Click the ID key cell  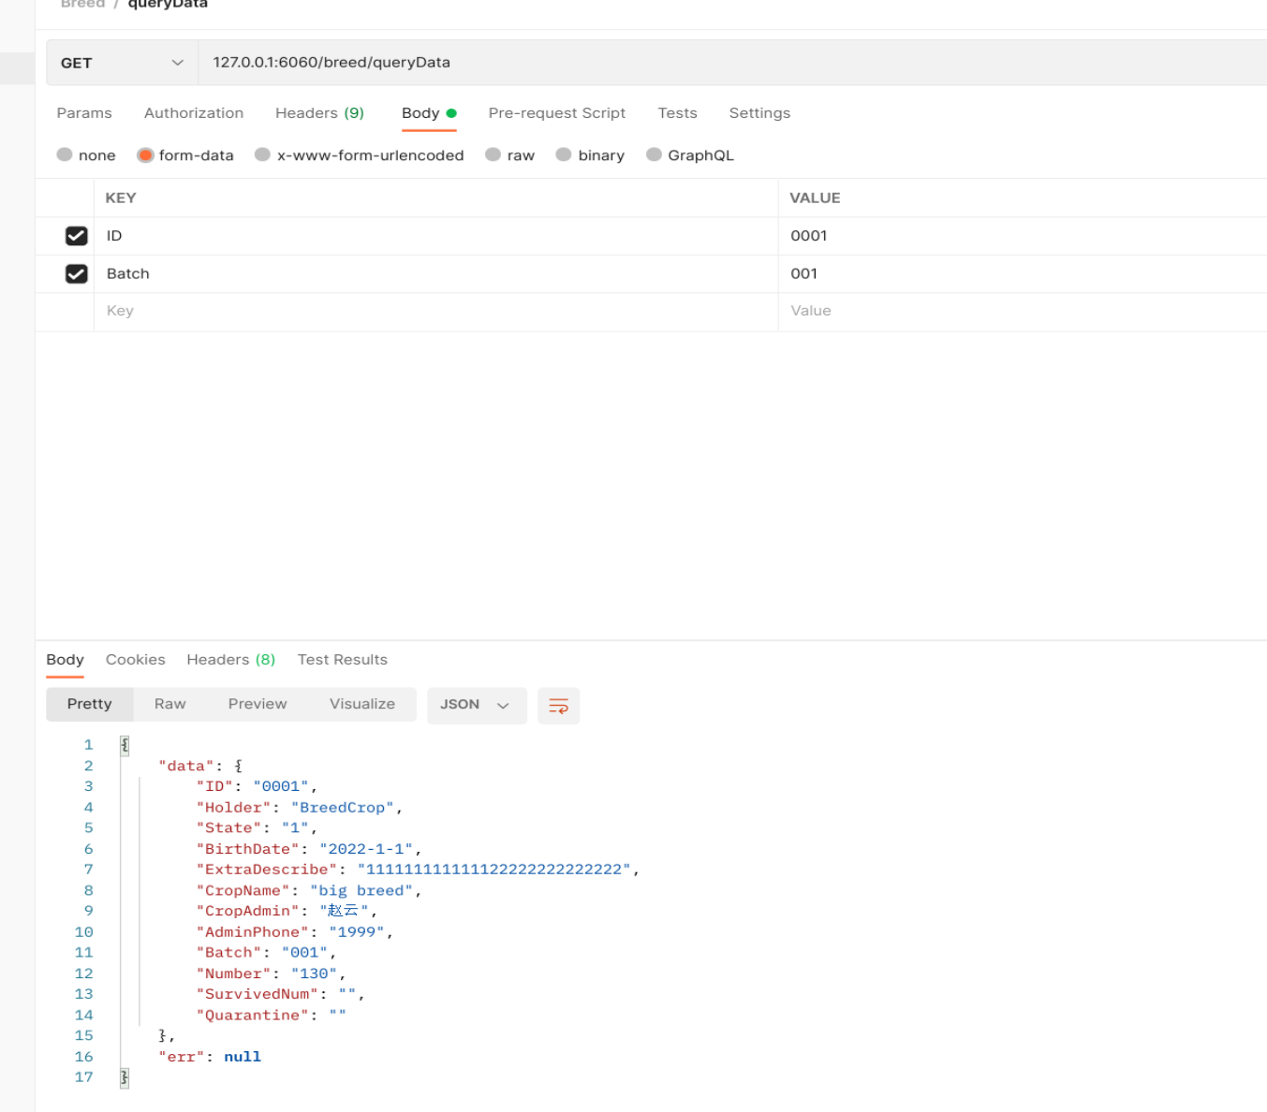pos(435,236)
